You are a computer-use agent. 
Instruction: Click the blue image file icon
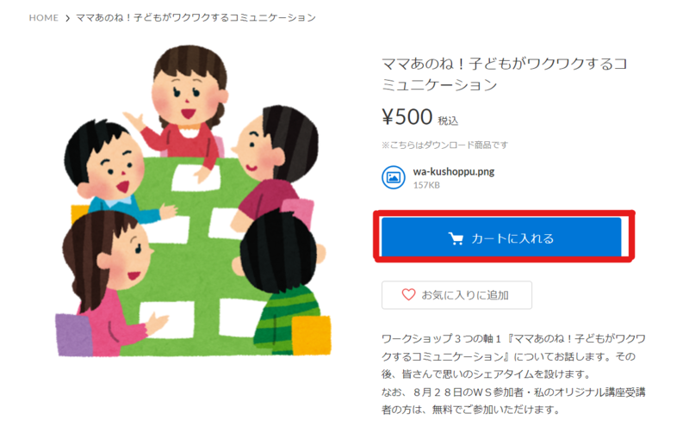pyautogui.click(x=394, y=177)
